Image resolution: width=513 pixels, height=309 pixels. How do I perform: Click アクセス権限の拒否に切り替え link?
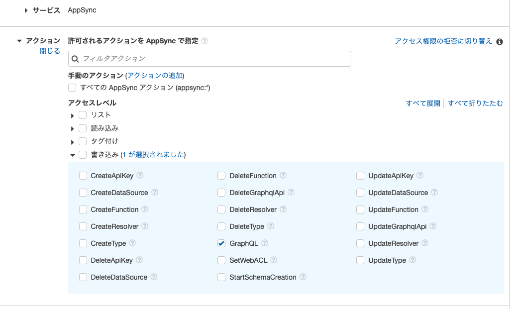[x=443, y=41]
